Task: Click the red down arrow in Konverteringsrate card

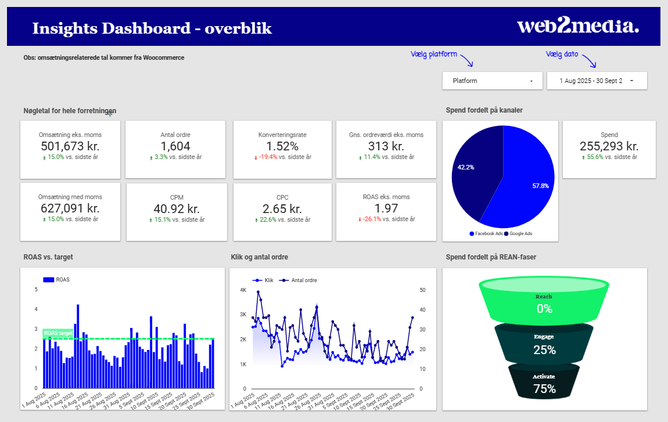Action: click(256, 157)
